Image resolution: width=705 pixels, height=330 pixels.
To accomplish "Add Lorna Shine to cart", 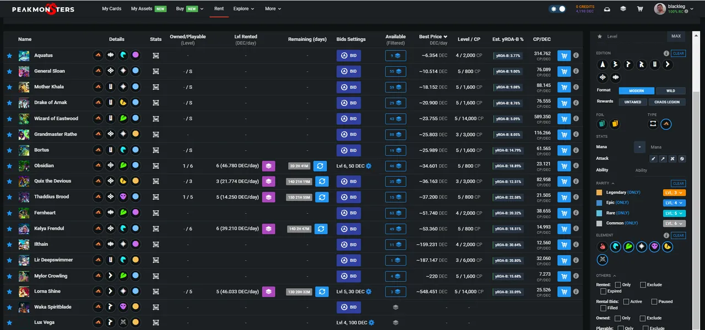I will tap(564, 291).
